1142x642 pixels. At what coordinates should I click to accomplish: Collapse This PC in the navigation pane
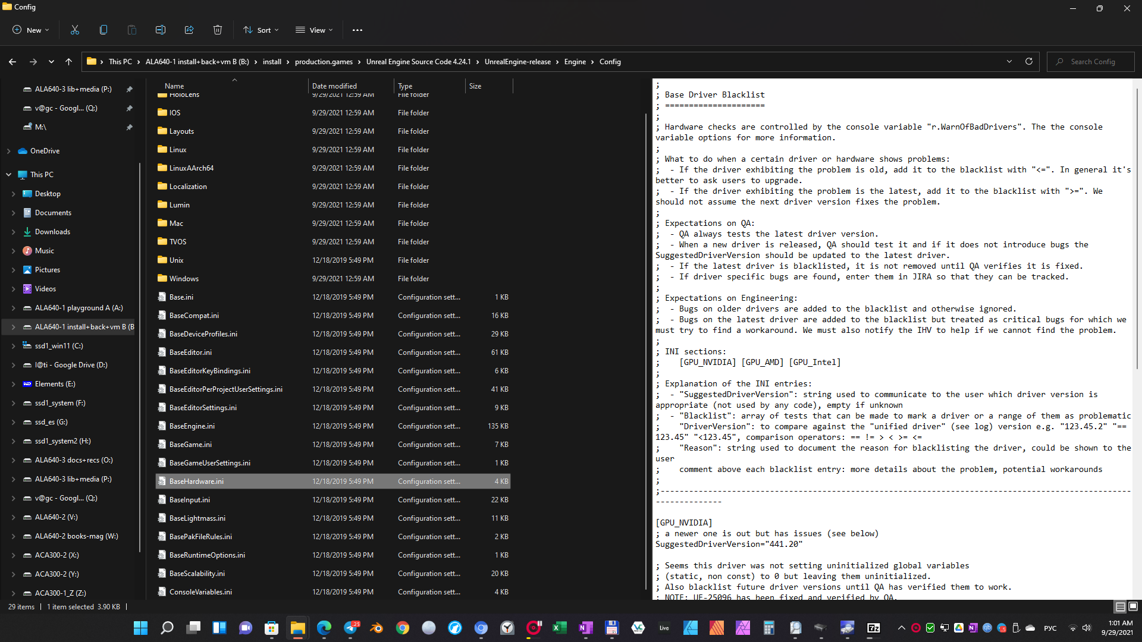[8, 175]
